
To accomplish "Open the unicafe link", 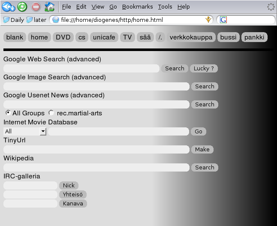I will click(x=104, y=37).
